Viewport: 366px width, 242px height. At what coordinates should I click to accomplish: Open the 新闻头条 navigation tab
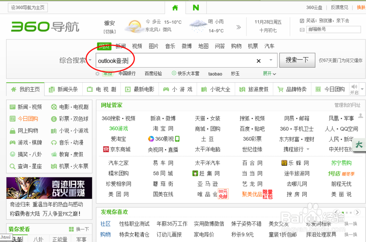point(63,89)
